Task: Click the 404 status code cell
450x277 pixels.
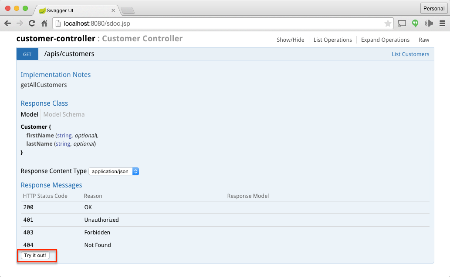Action: click(28, 245)
